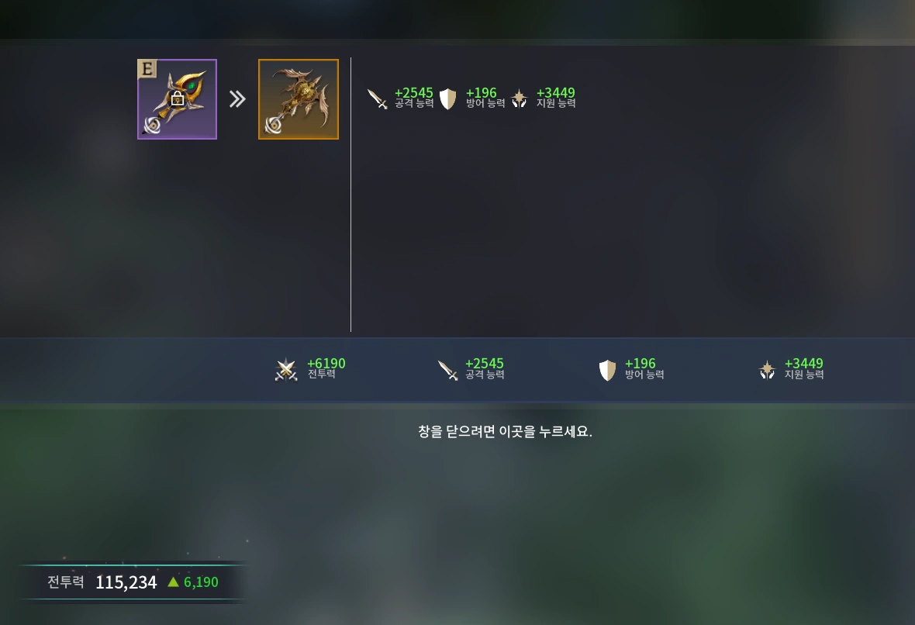Click the +2545 공격 능력 summary value
915x625 pixels.
click(x=485, y=368)
